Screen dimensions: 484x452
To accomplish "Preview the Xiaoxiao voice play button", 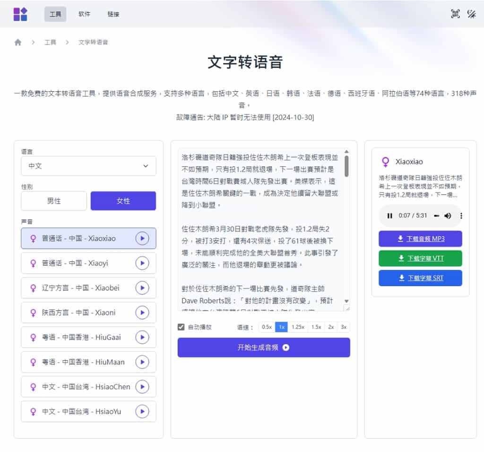I will [142, 238].
